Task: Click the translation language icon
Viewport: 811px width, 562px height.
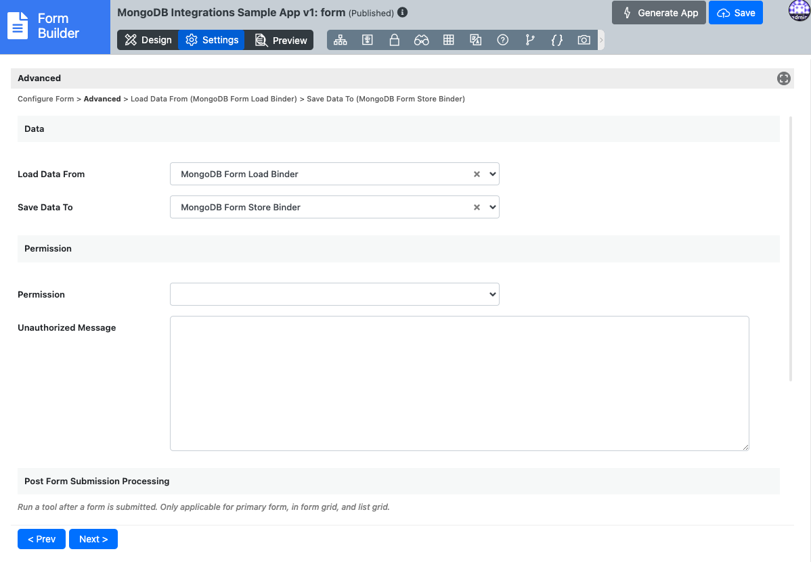Action: (x=475, y=40)
